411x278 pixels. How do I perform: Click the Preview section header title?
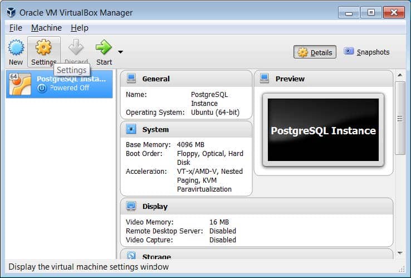pyautogui.click(x=290, y=79)
